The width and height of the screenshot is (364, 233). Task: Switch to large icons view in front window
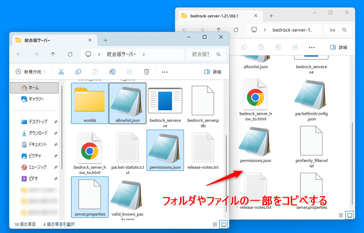[x=223, y=224]
